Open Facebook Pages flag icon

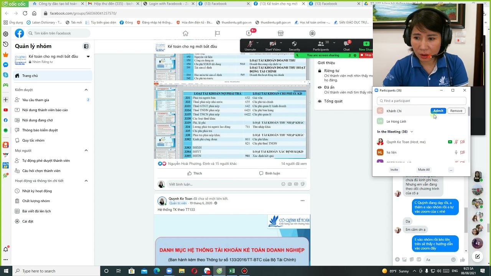(x=217, y=33)
